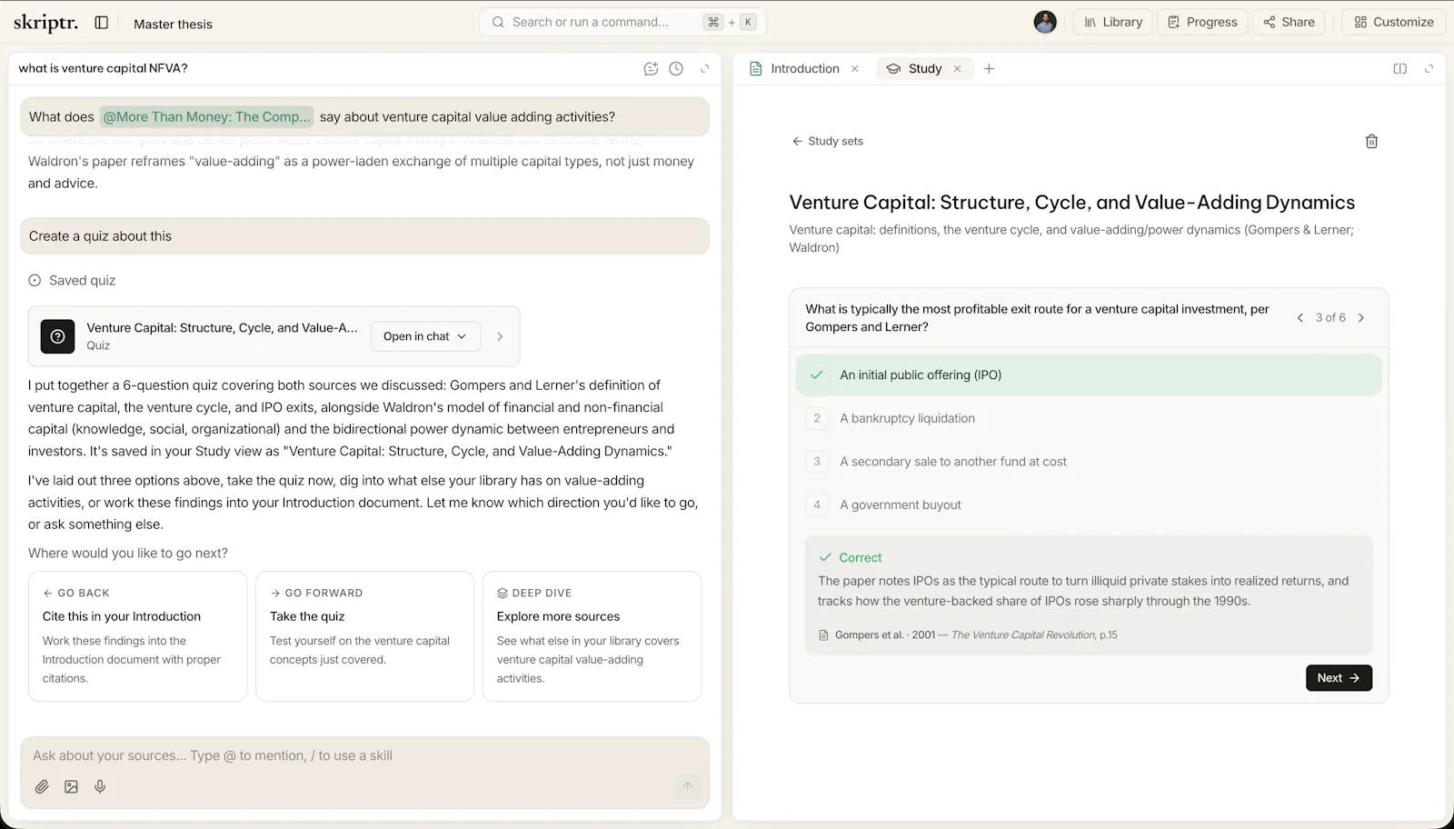Viewport: 1454px width, 829px height.
Task: Open the Customize panel
Action: (x=1394, y=22)
